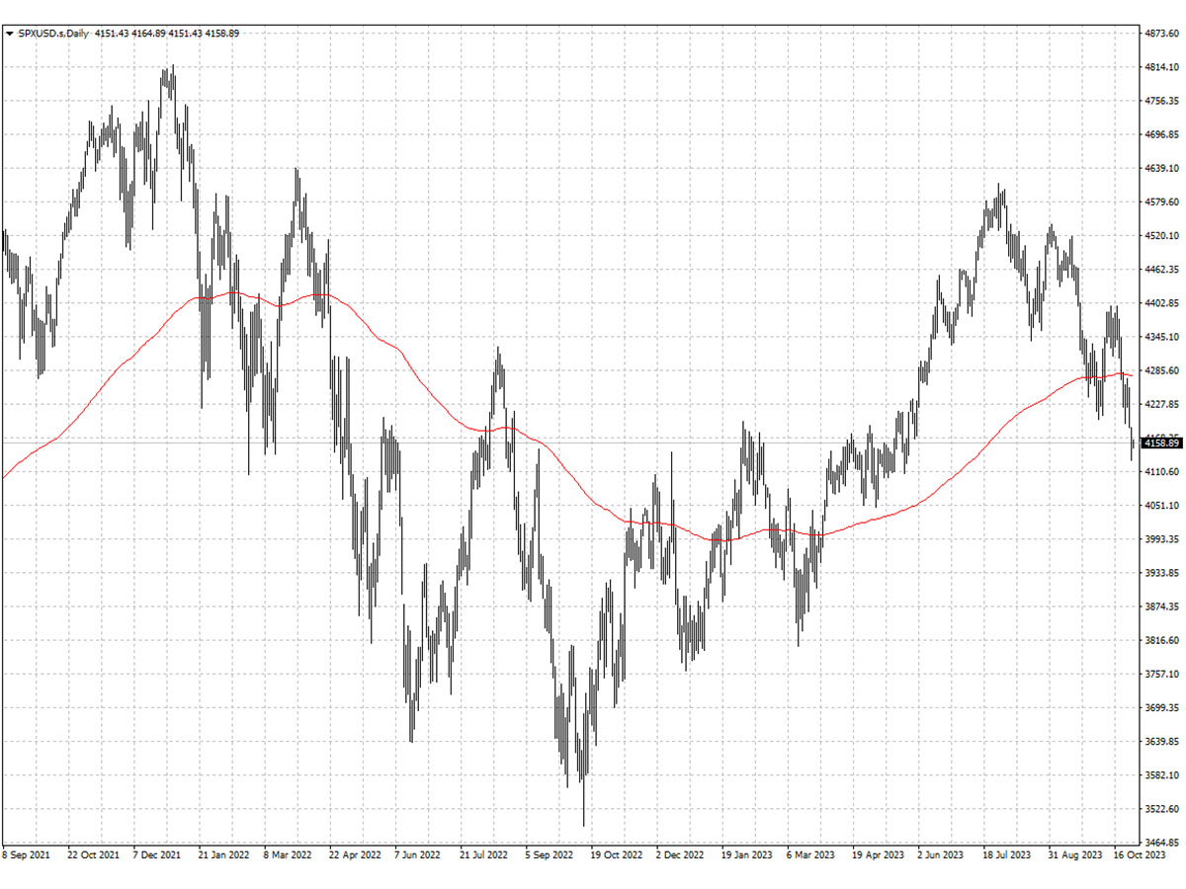1186x889 pixels.
Task: Click the 19 Oct 2022 date label
Action: click(617, 853)
